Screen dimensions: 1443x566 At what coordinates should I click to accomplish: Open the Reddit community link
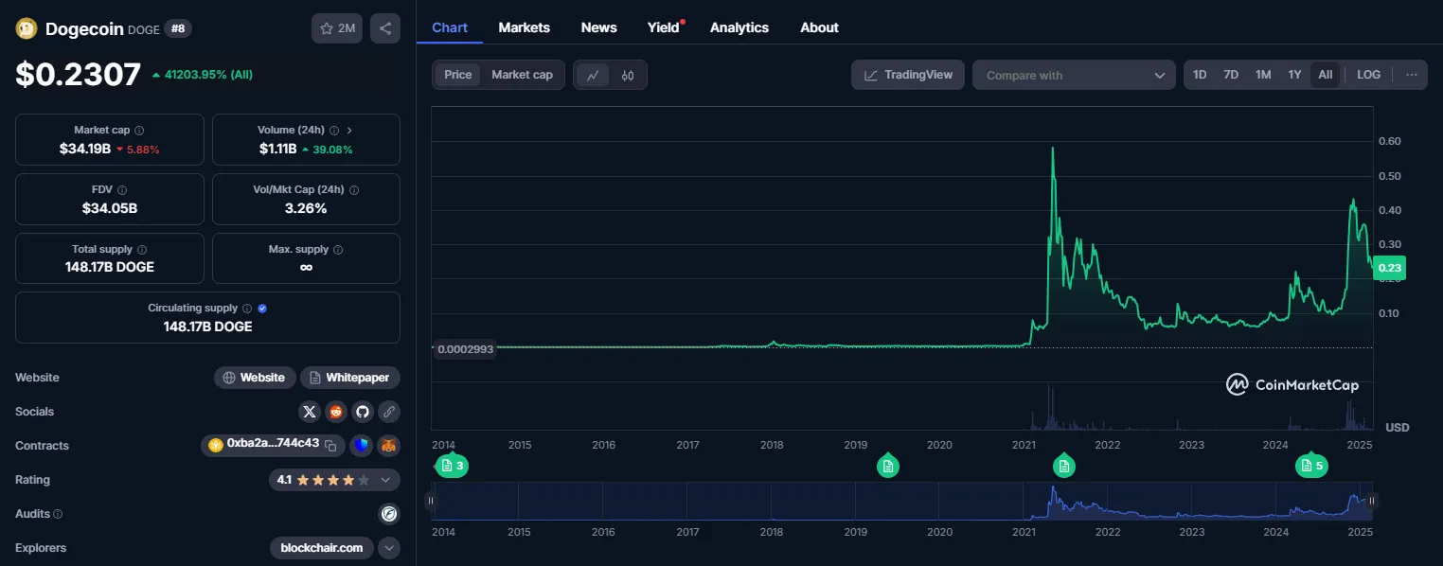click(x=335, y=412)
